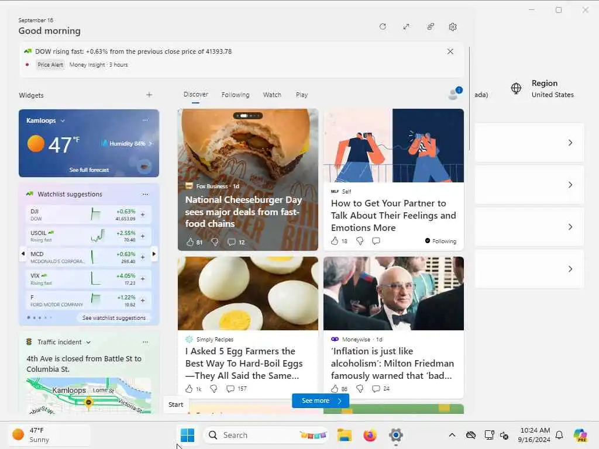Open Milton Friedman inflation headline

tap(393, 364)
